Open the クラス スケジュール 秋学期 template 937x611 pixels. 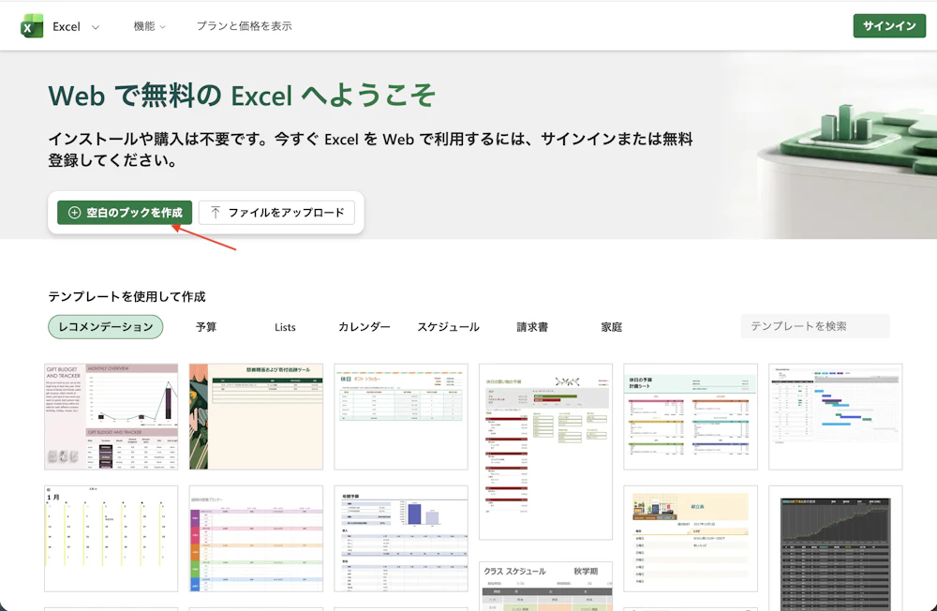point(545,586)
